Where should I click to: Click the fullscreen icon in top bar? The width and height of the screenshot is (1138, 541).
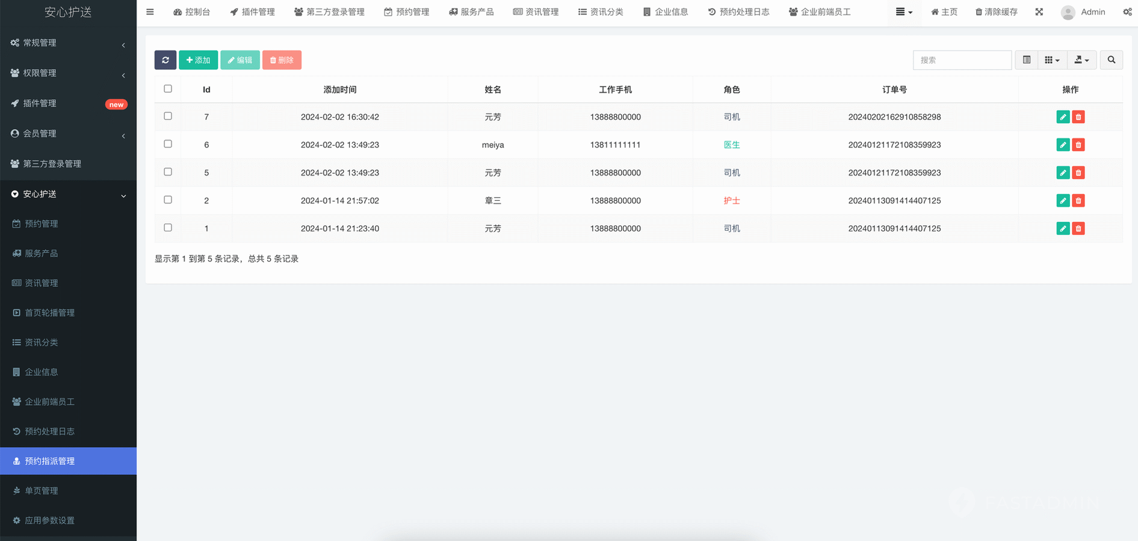[x=1039, y=12]
